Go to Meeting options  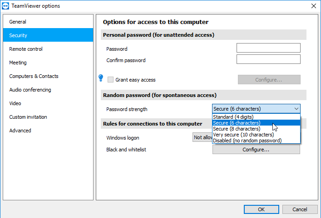(x=18, y=63)
